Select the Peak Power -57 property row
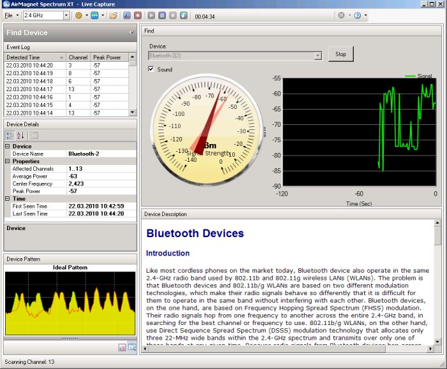The width and height of the screenshot is (447, 369). coord(73,191)
